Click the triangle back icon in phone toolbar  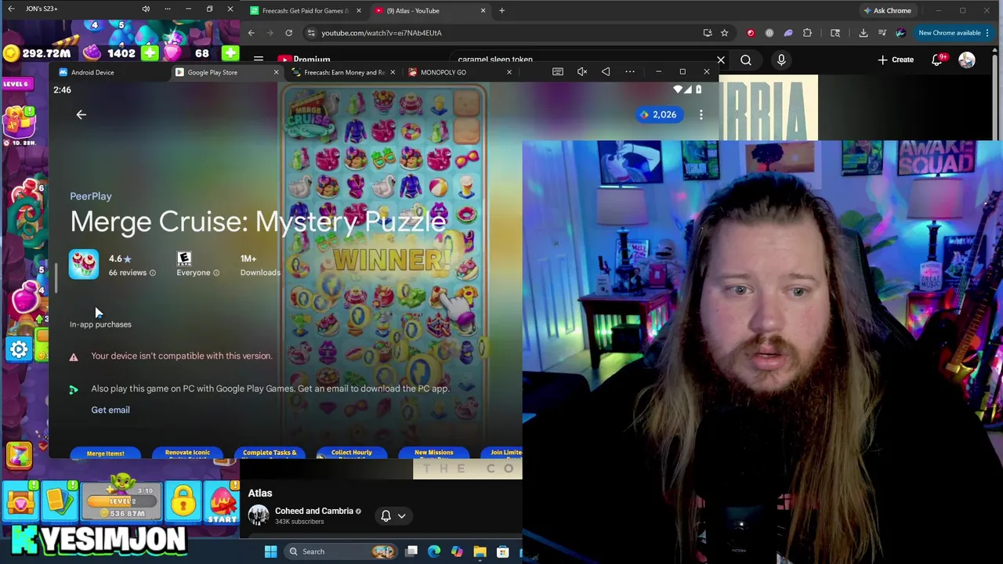tap(606, 72)
